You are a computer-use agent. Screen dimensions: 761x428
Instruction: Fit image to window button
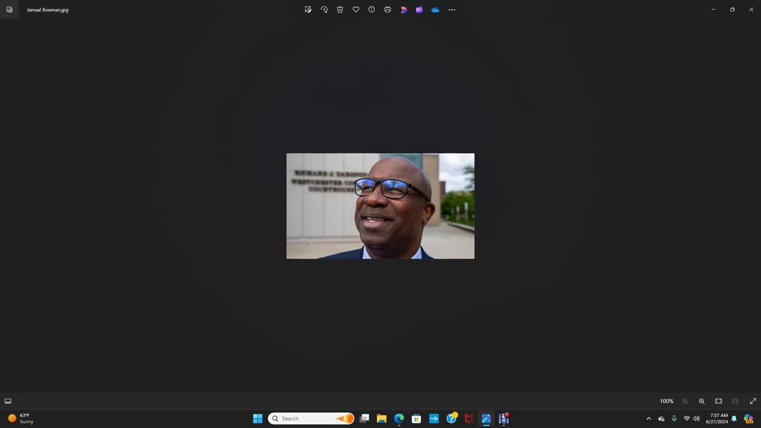tap(718, 401)
